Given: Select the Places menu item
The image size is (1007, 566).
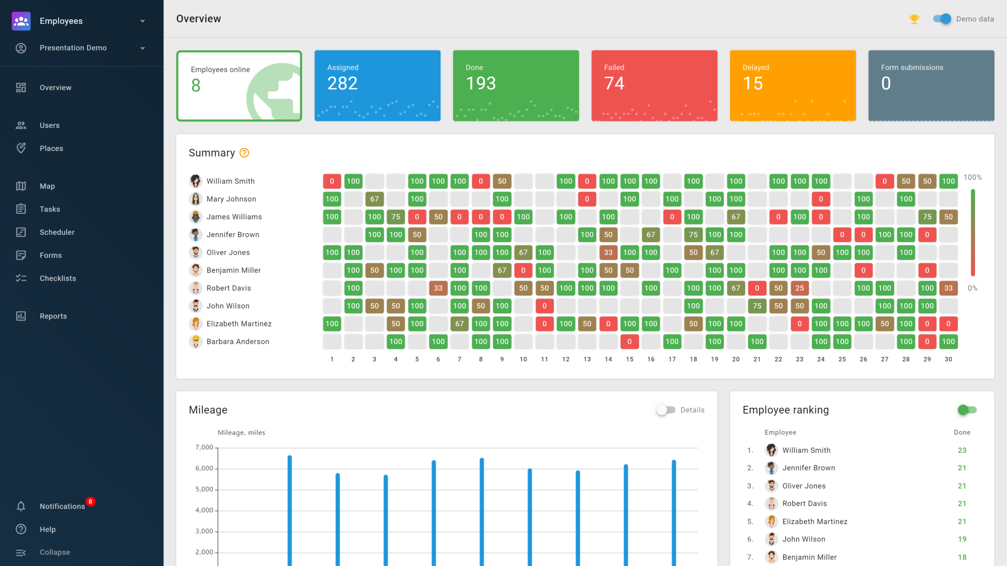Looking at the screenshot, I should (x=51, y=148).
